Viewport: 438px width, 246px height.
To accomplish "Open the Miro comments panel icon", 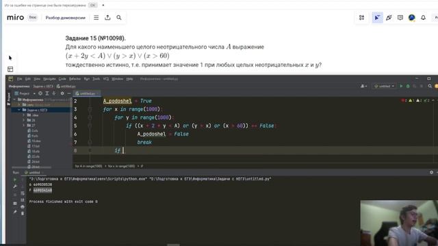I will pyautogui.click(x=400, y=18).
